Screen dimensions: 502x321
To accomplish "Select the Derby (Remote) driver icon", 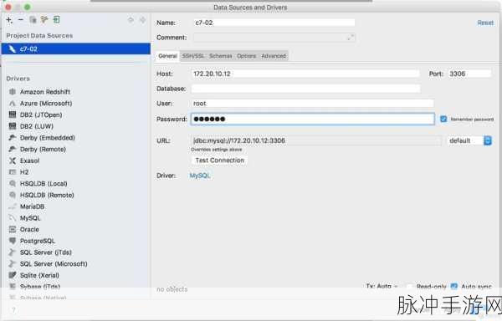I will [13, 150].
